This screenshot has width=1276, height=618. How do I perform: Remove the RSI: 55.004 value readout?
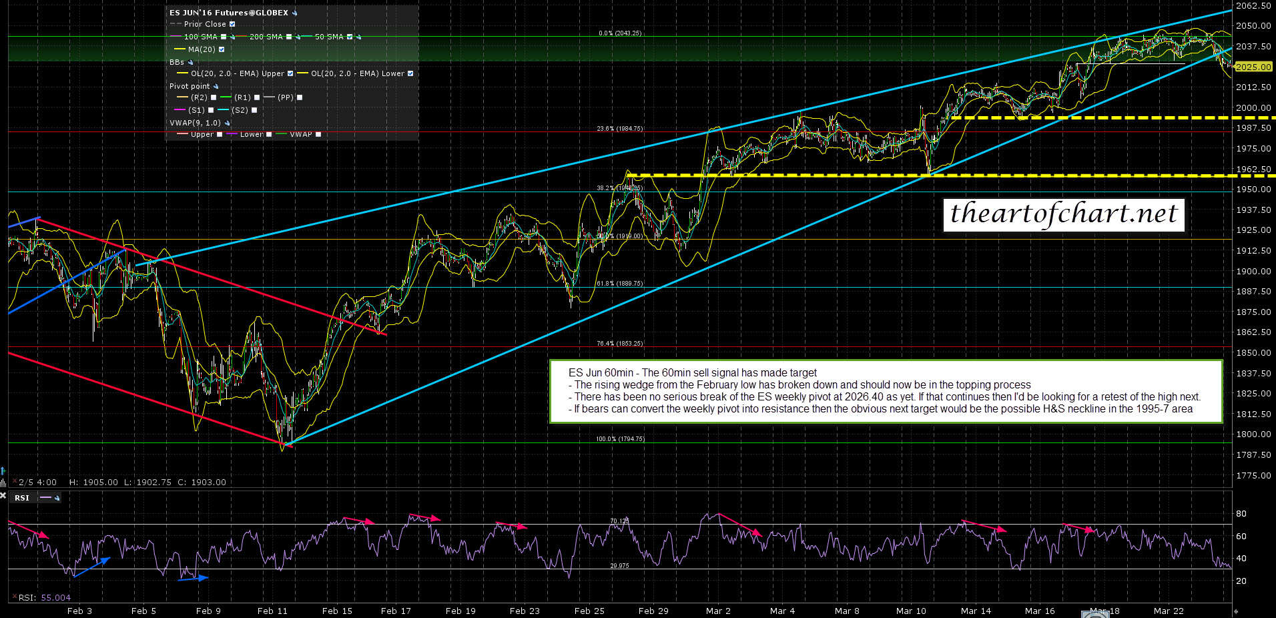point(14,597)
